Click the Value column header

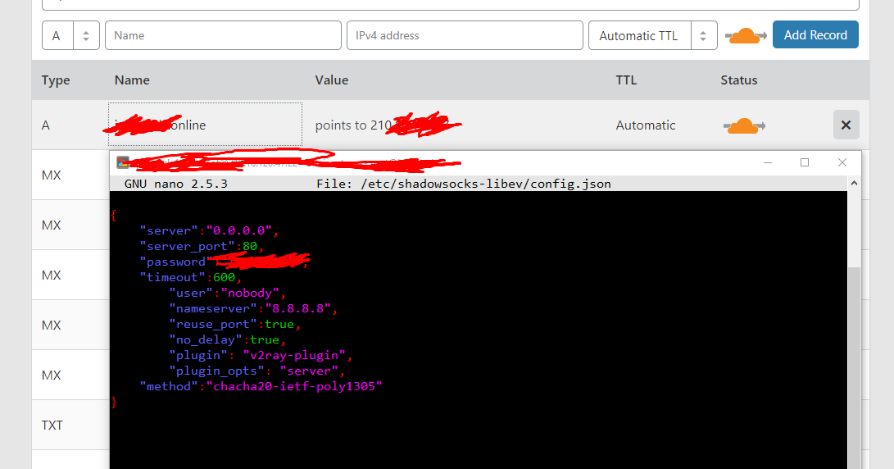(x=332, y=80)
